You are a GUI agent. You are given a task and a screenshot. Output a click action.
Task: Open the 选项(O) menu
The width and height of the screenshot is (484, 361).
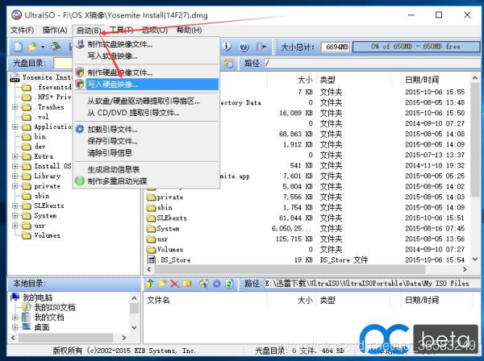coord(154,30)
